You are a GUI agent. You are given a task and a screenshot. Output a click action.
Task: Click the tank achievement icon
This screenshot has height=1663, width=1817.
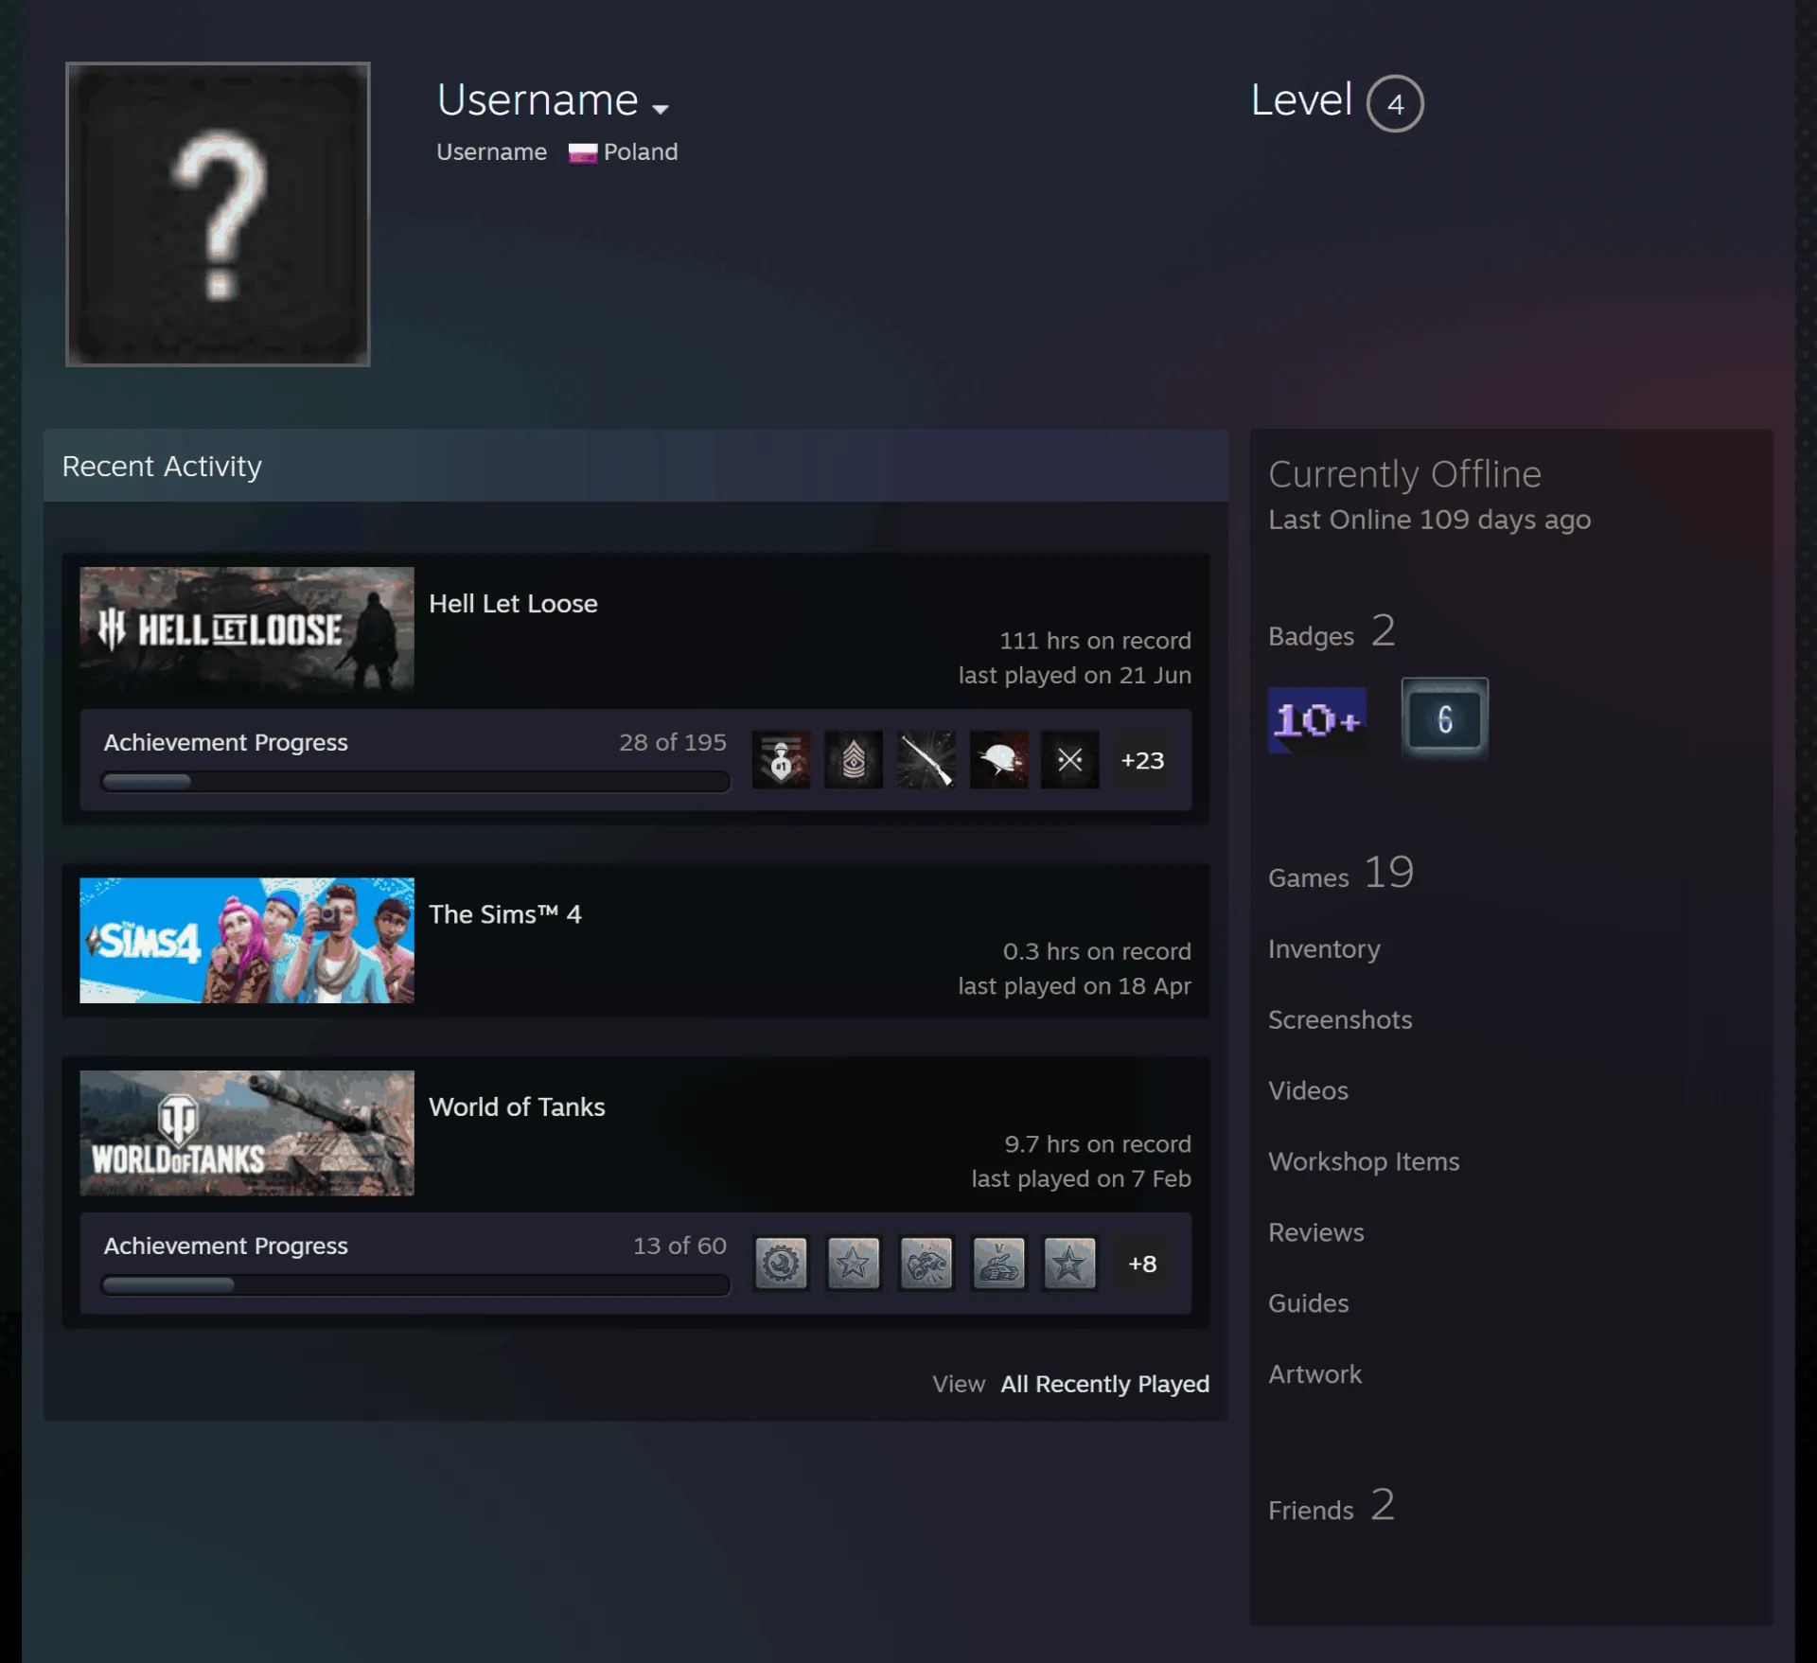[998, 1263]
